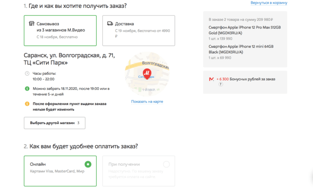
Task: Click the iPhone 12 mini 64GB Black item
Action: 241,49
